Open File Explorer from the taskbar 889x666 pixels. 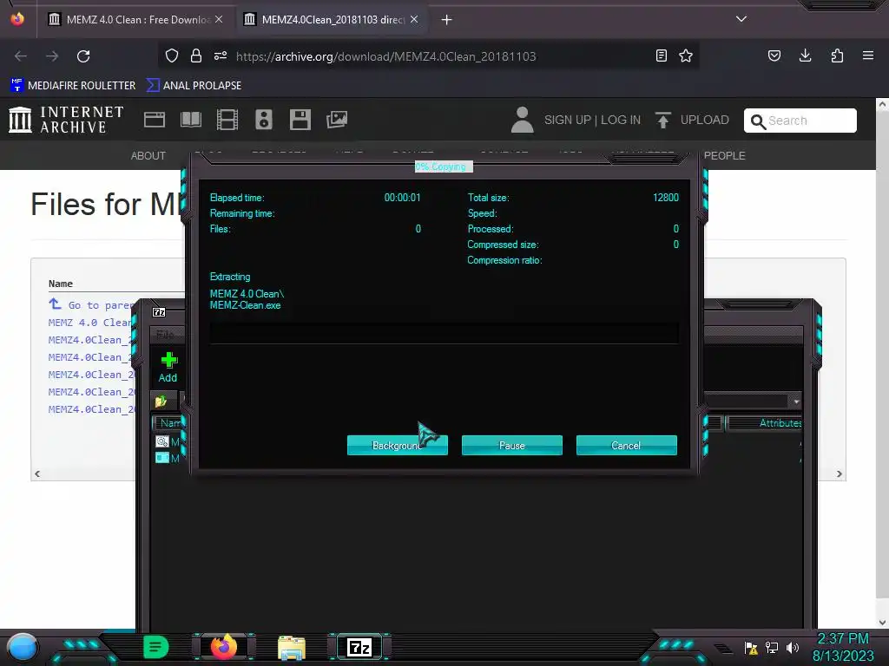click(x=292, y=648)
